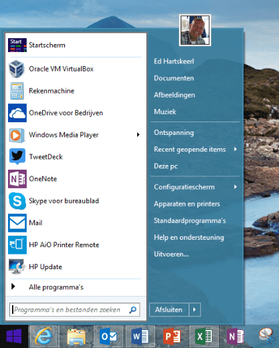Expand the Alle programma's arrow
Image resolution: width=279 pixels, height=348 pixels.
pos(13,287)
